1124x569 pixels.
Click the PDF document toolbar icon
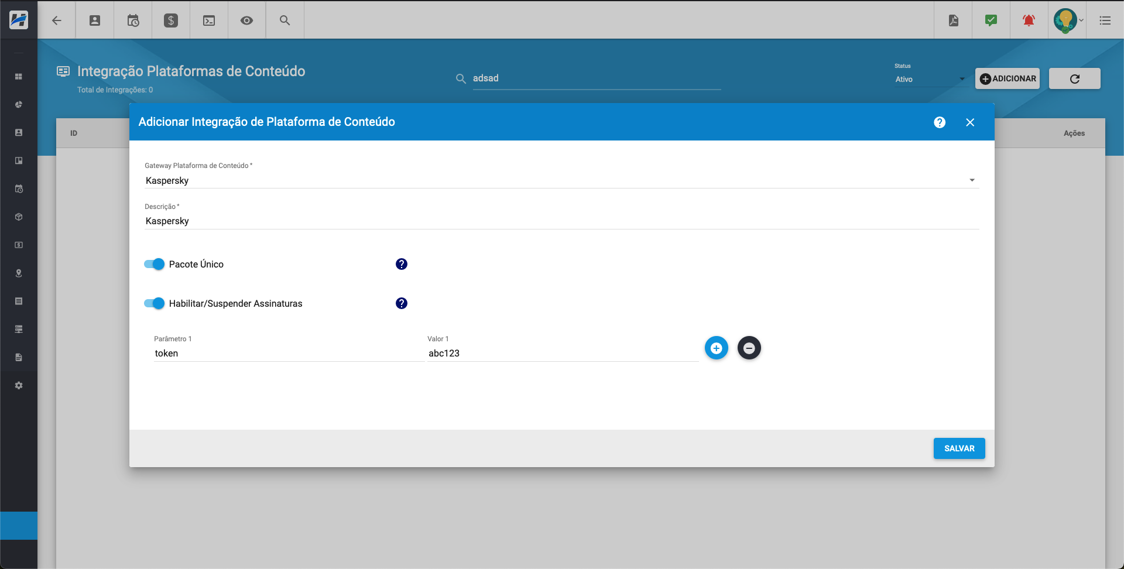[x=954, y=20]
